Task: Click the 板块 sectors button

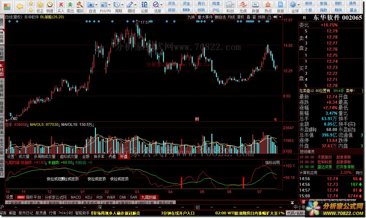Action: [x=309, y=3]
